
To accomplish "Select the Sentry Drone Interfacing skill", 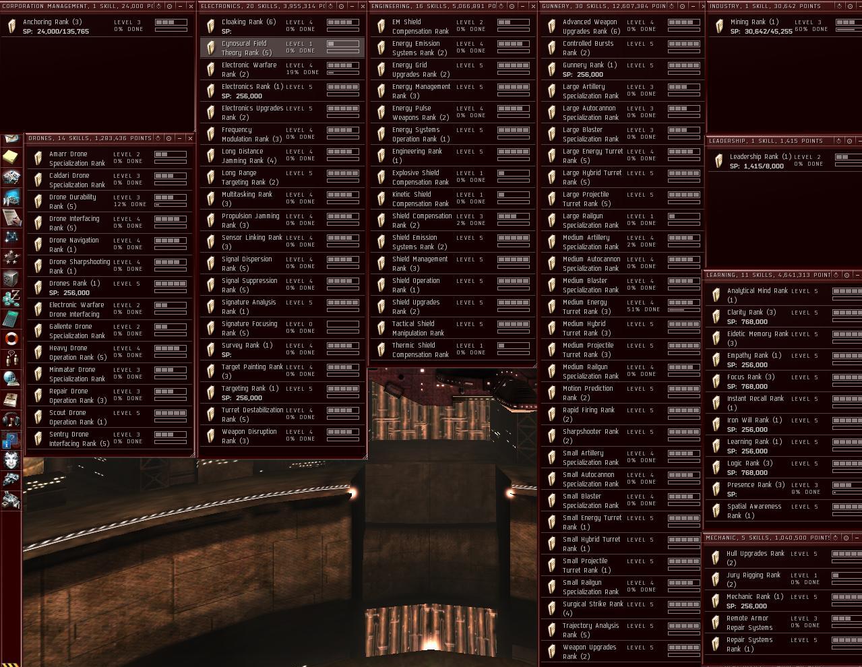I will 109,439.
